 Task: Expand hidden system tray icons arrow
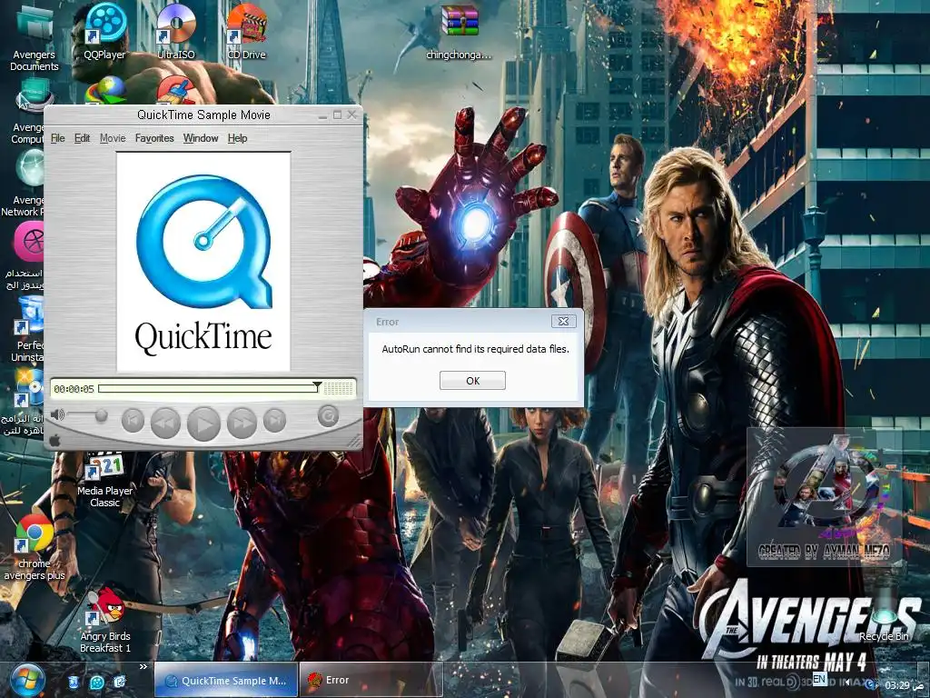pos(846,682)
